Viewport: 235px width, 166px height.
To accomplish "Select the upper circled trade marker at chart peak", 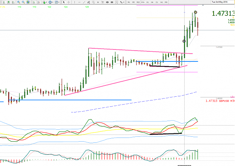I will coord(196,12).
